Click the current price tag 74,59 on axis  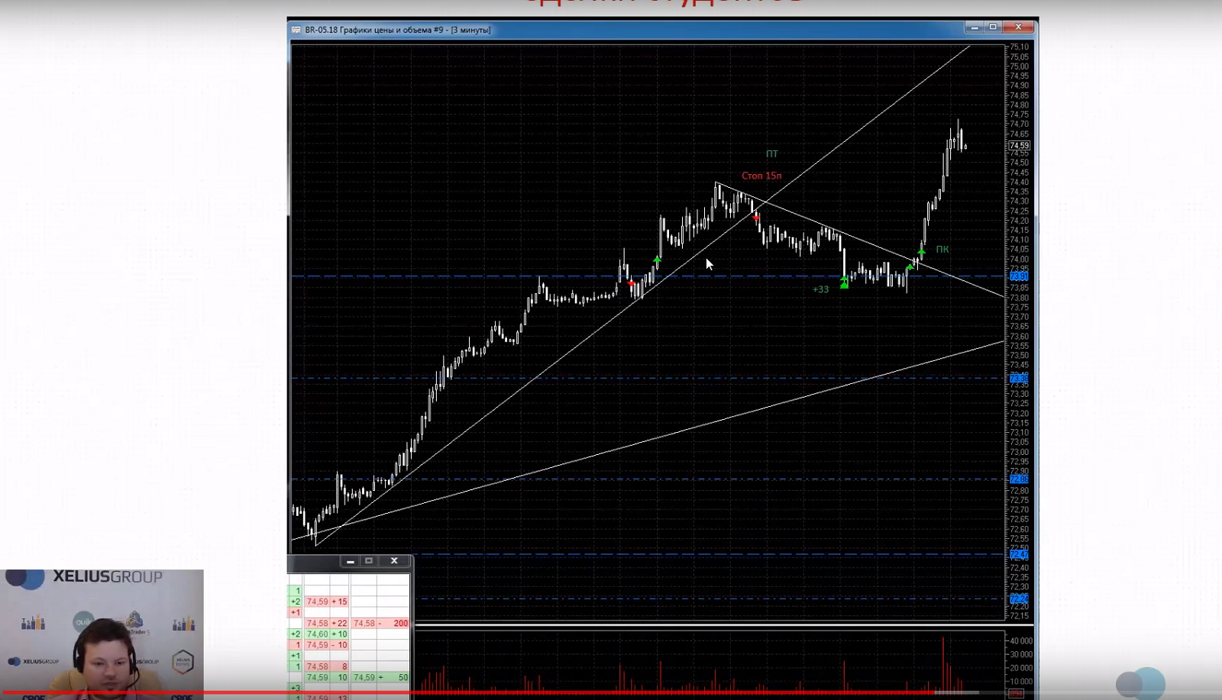point(1020,145)
